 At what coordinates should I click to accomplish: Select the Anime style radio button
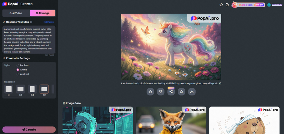click(18, 70)
